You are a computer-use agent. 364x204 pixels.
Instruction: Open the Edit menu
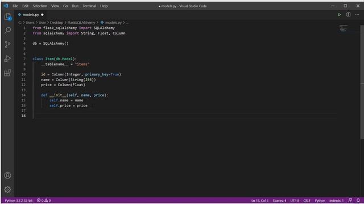[x=25, y=6]
